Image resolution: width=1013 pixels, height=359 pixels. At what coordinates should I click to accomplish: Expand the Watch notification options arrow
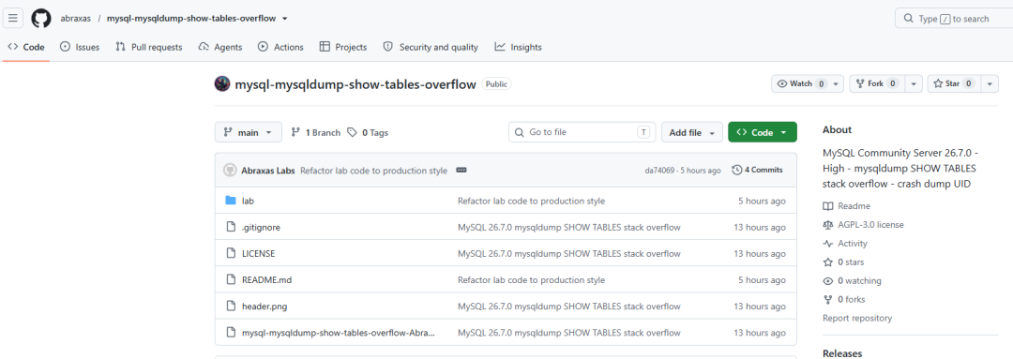coord(837,84)
